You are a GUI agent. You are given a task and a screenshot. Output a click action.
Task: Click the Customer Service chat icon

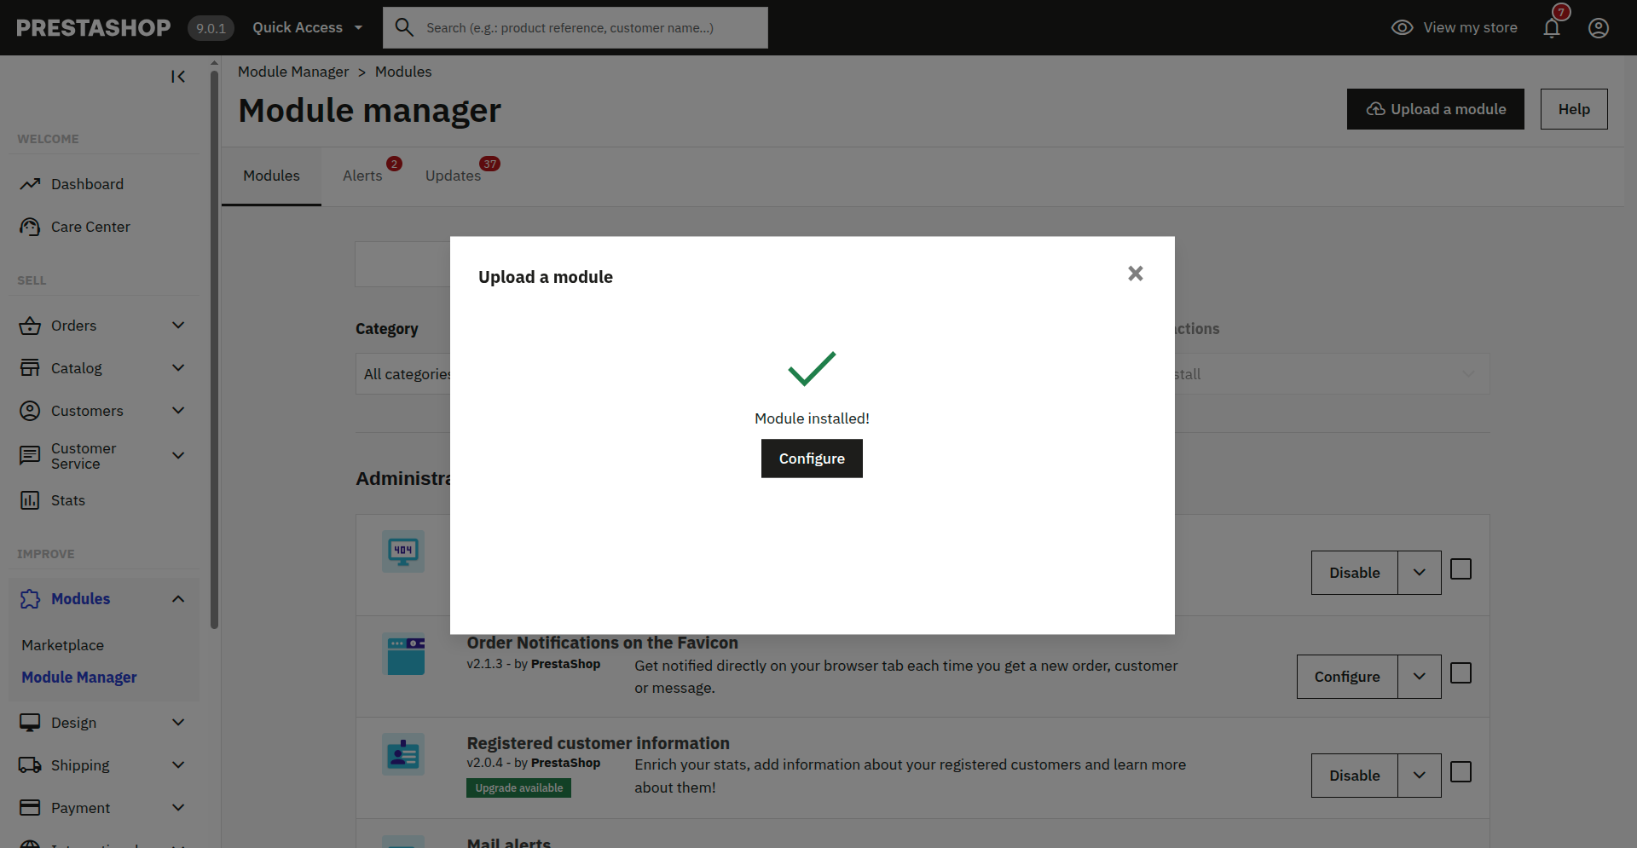point(30,456)
